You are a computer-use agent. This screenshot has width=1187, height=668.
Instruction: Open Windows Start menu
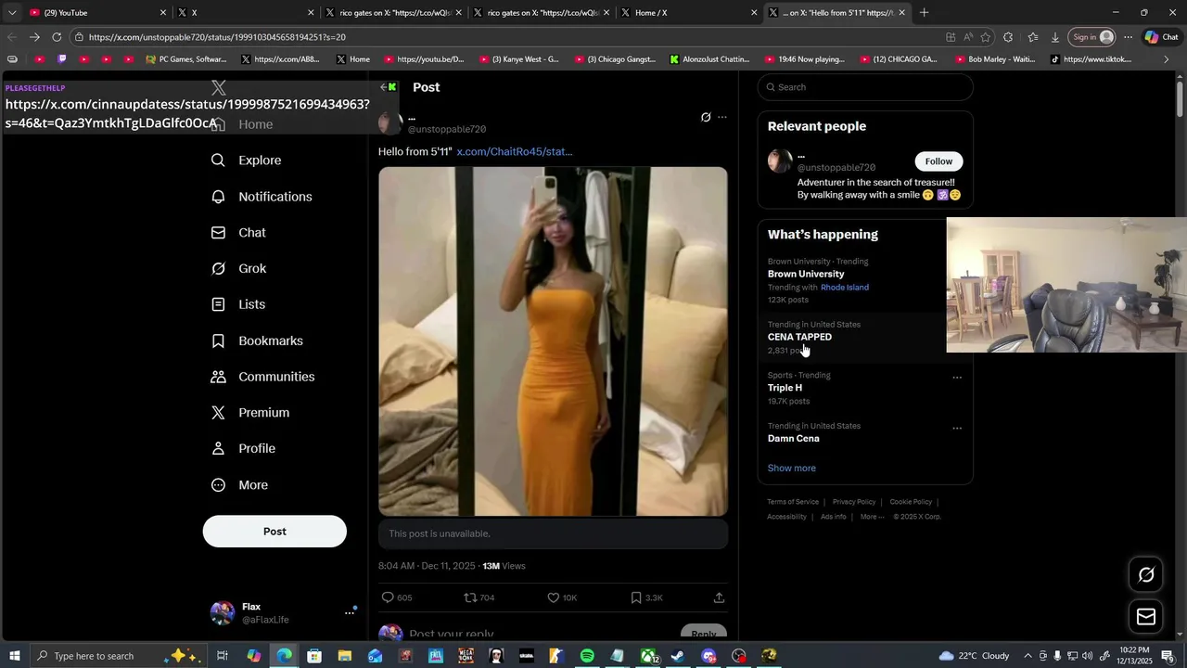click(x=14, y=656)
